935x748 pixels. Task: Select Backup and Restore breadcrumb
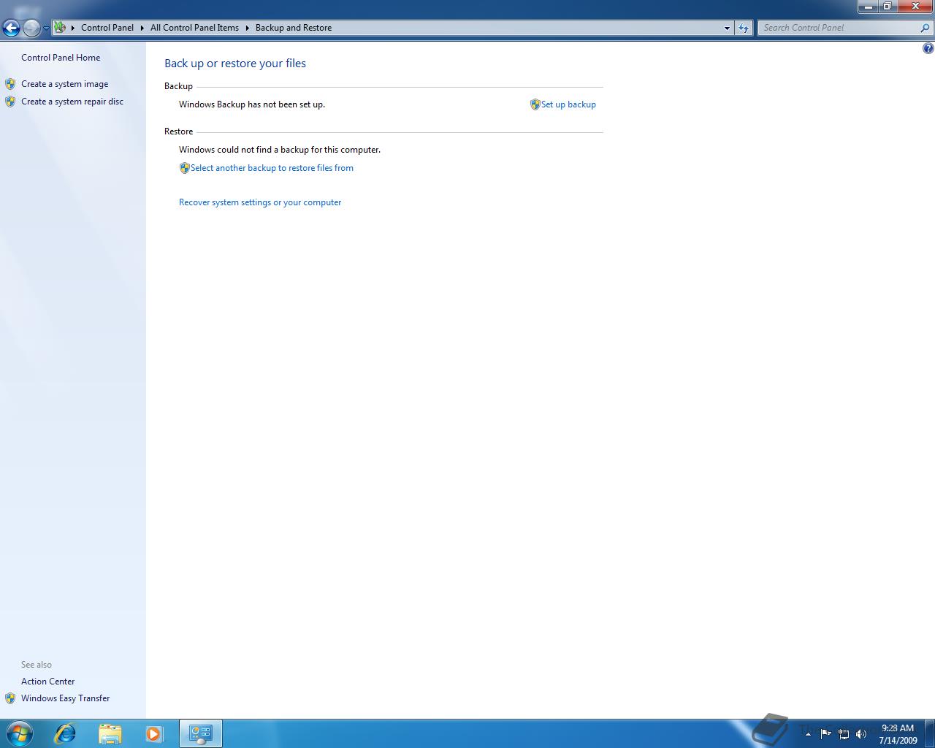pos(294,28)
